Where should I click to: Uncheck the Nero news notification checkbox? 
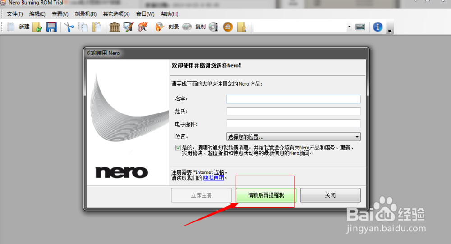(x=178, y=148)
